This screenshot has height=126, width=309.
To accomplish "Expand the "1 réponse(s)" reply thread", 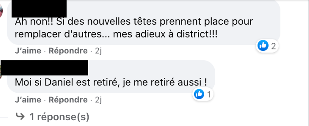I will [59, 117].
